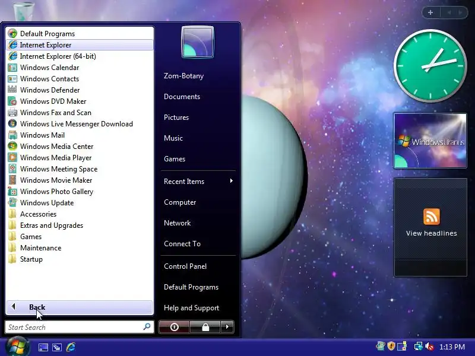Open shutdown options arrow menu
Viewport: 475px width, 356px height.
[227, 327]
